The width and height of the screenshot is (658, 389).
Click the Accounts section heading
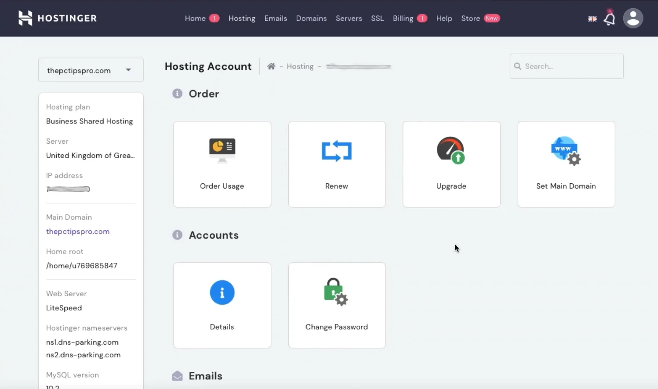(x=214, y=235)
